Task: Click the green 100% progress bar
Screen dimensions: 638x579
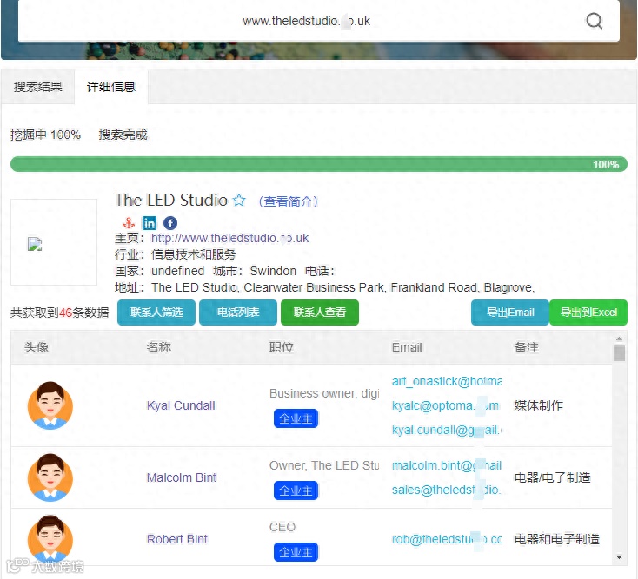Action: pos(319,164)
